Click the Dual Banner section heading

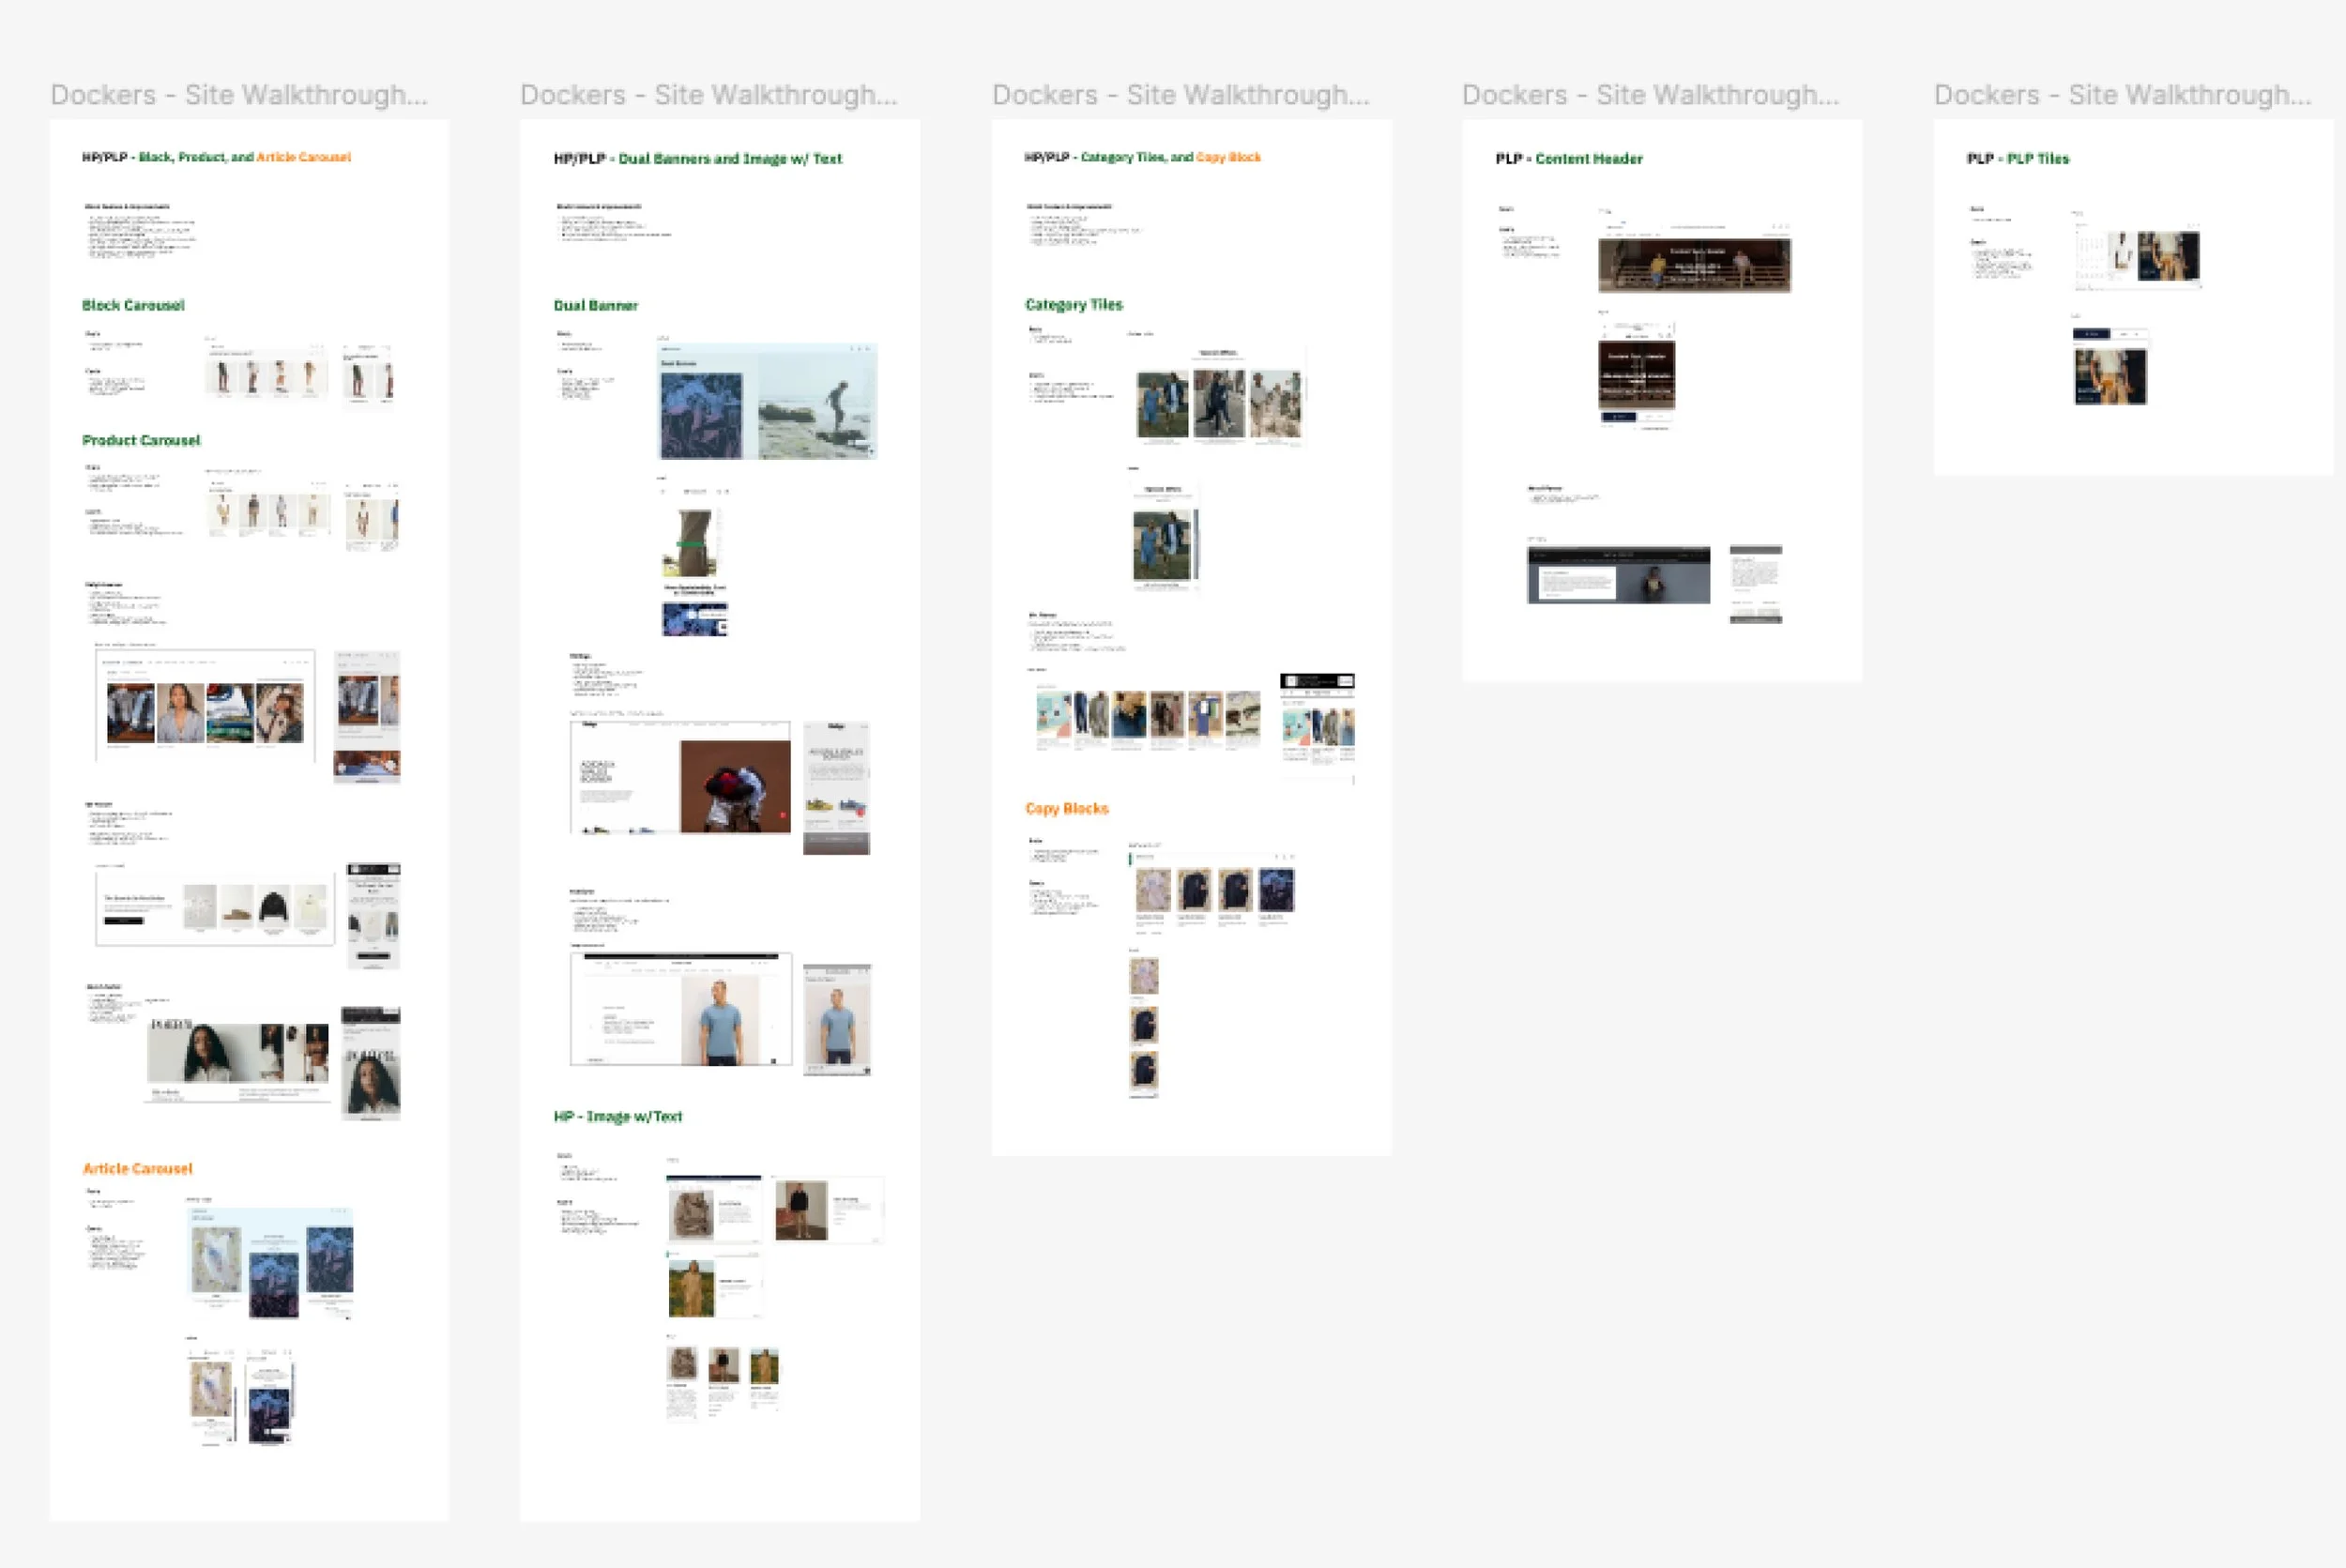tap(595, 305)
